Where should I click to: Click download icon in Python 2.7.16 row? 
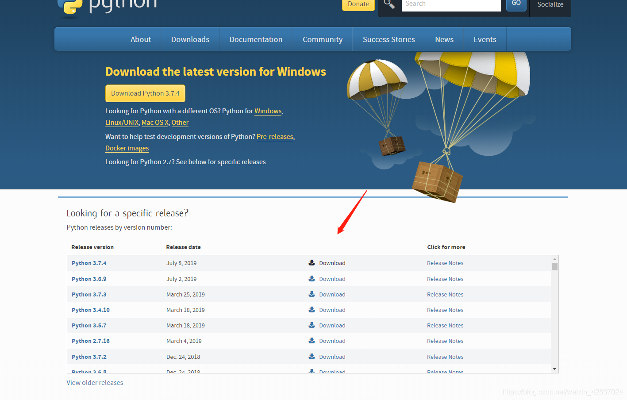point(312,341)
